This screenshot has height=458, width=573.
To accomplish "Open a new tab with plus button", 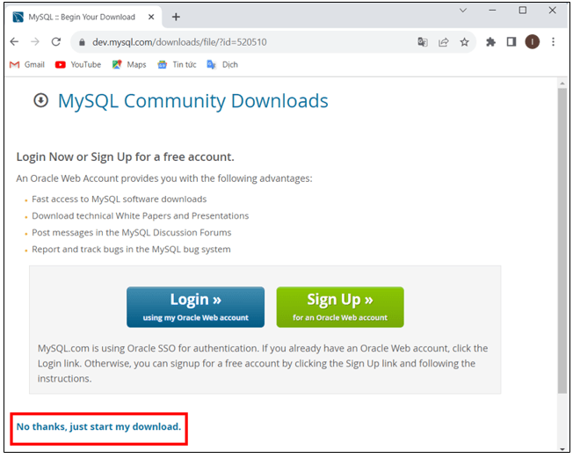I will point(176,17).
